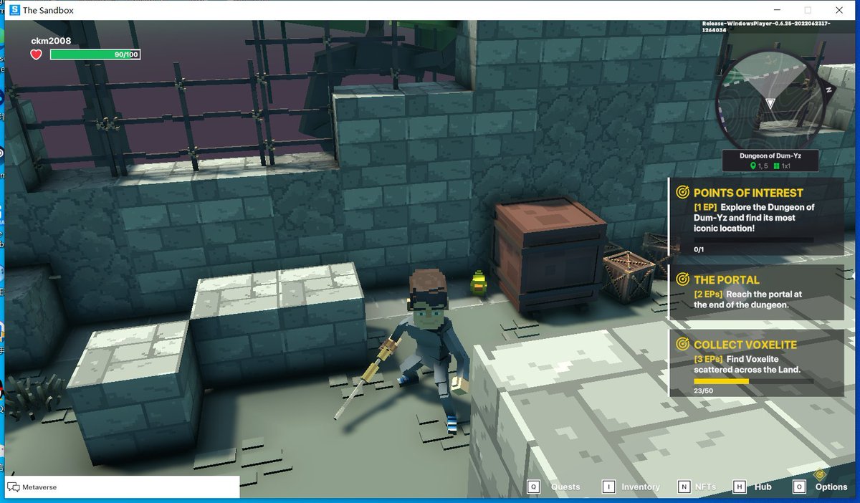Click the Points of Interest quest target icon
Screen dimensions: 860x503
point(682,192)
